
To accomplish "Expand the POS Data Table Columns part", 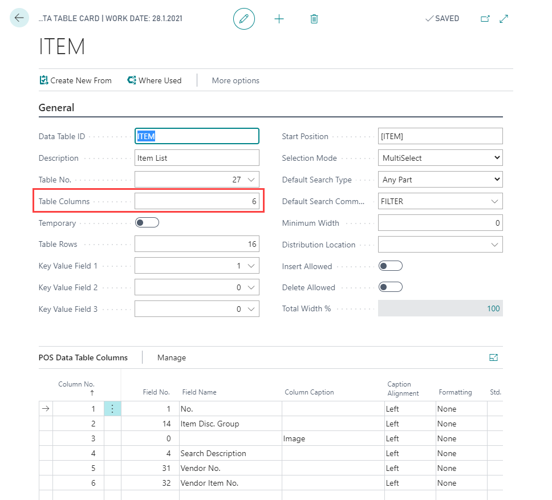I will point(493,357).
